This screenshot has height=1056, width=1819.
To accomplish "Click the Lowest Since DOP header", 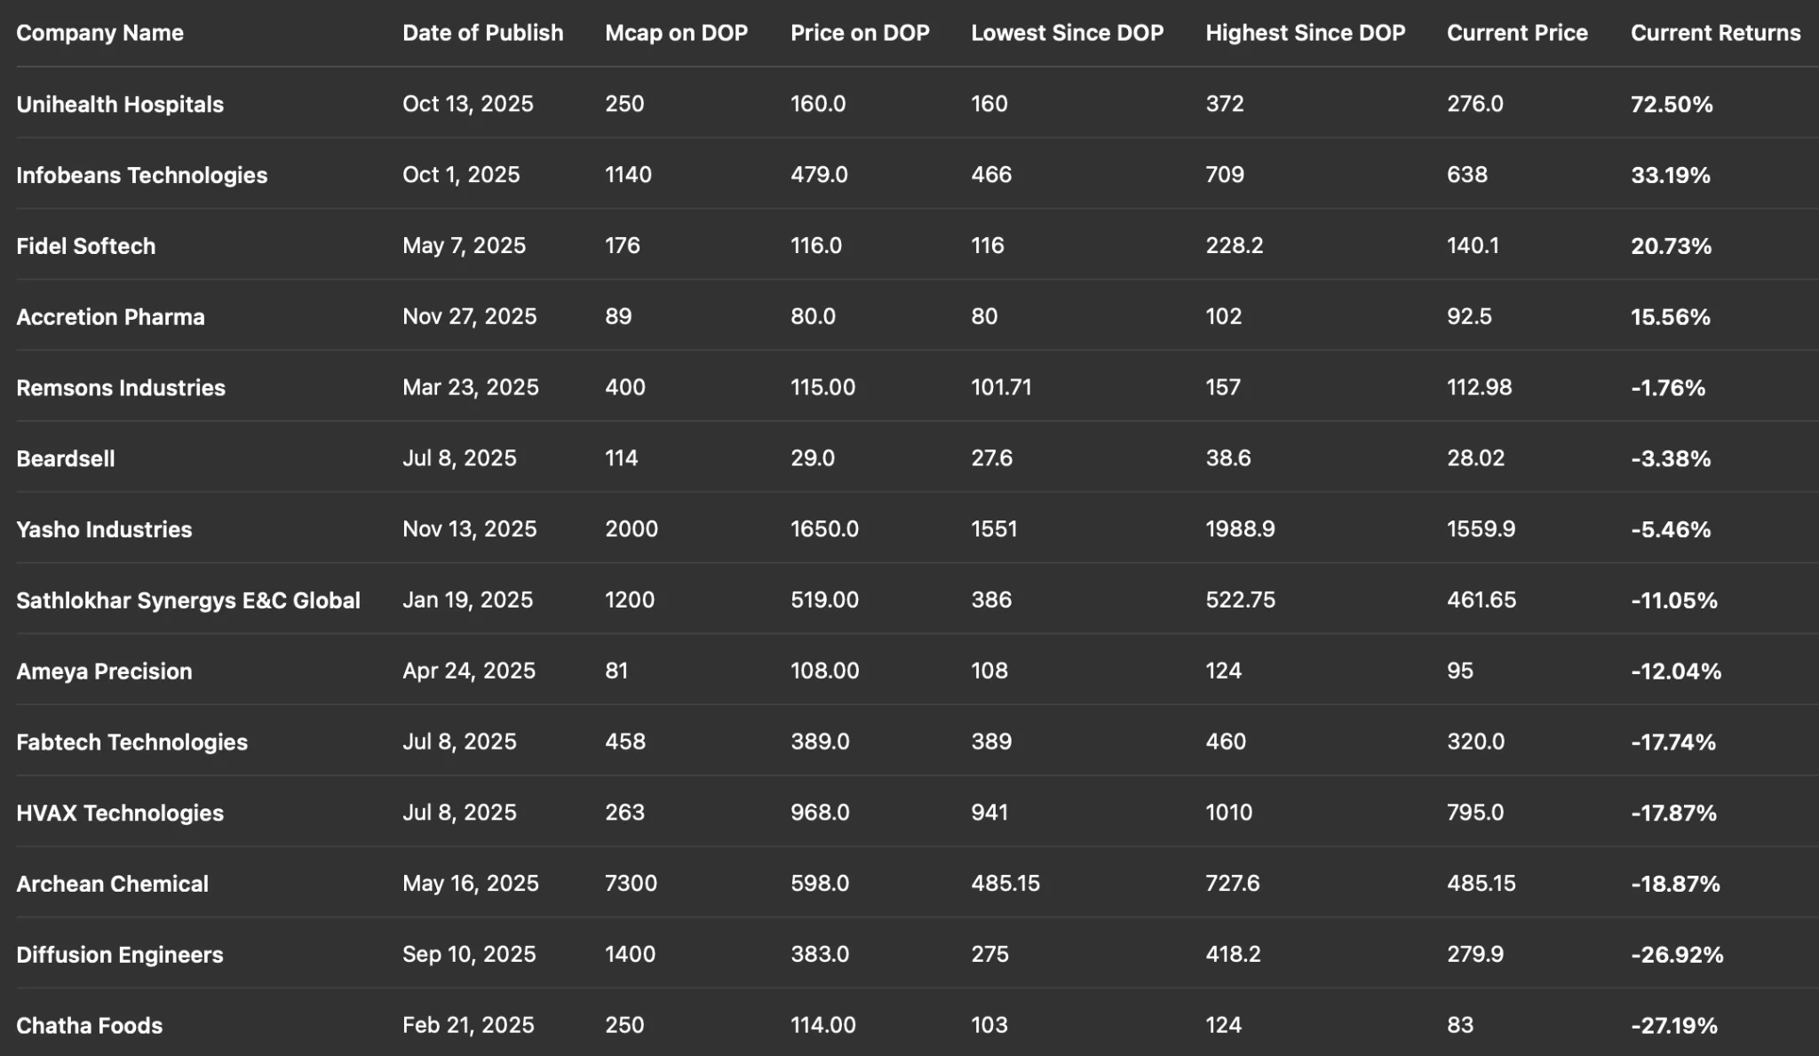I will pyautogui.click(x=1067, y=33).
